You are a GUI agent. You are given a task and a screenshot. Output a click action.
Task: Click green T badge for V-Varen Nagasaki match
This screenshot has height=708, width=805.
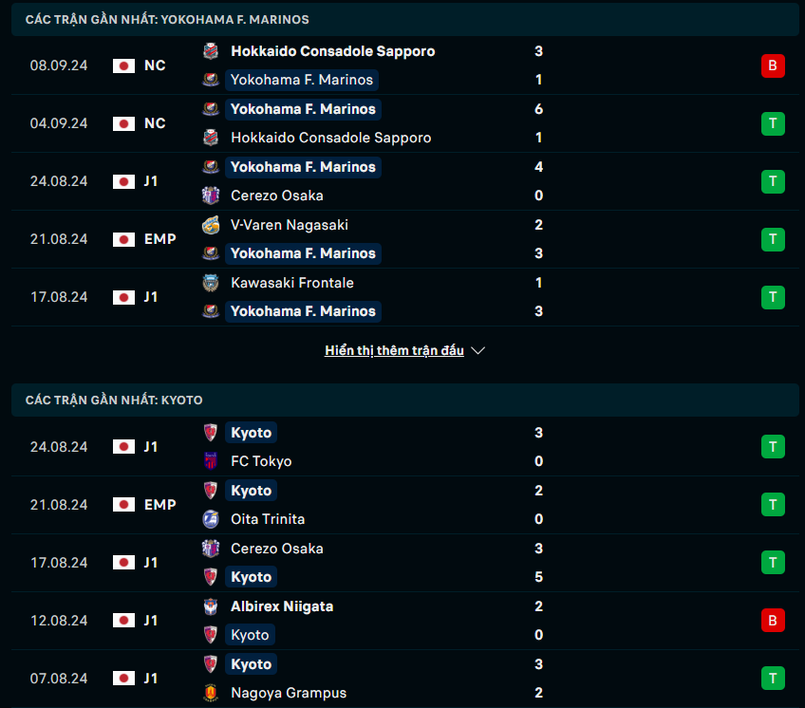pos(773,240)
